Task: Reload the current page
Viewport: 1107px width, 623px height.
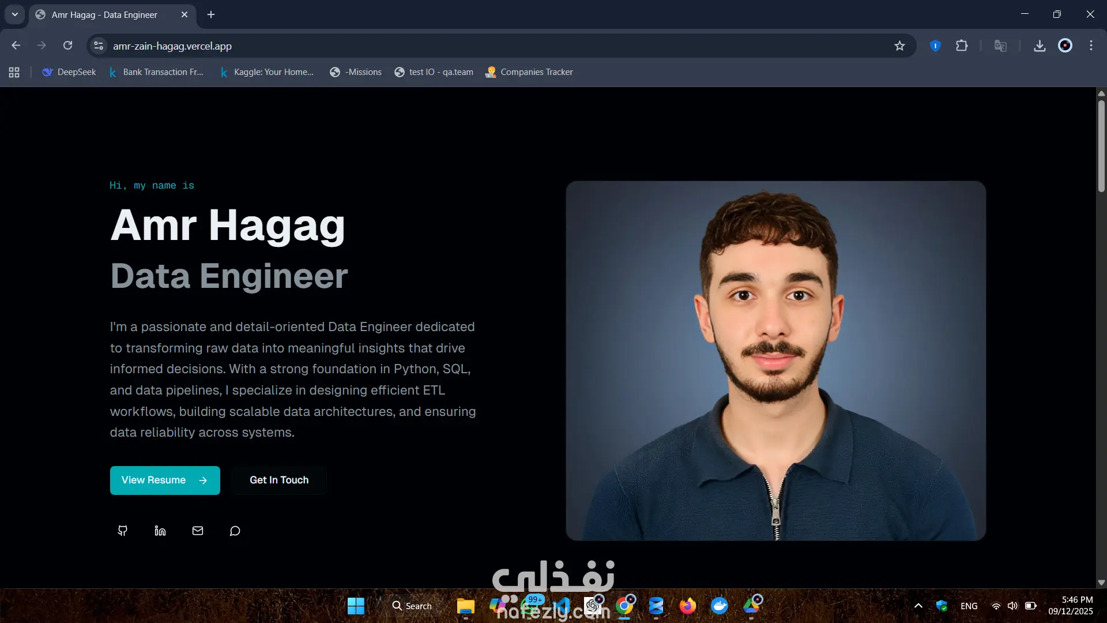Action: coord(68,46)
